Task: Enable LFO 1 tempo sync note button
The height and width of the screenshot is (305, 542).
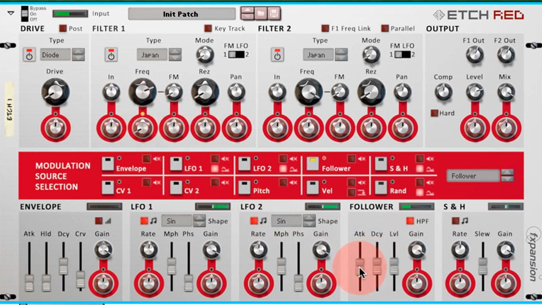Action: pyautogui.click(x=145, y=221)
